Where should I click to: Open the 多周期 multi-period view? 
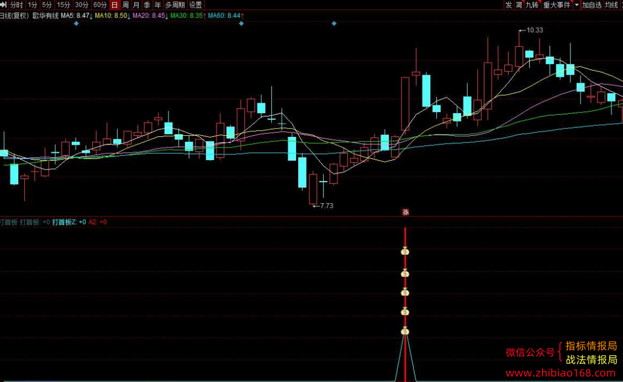coord(175,5)
